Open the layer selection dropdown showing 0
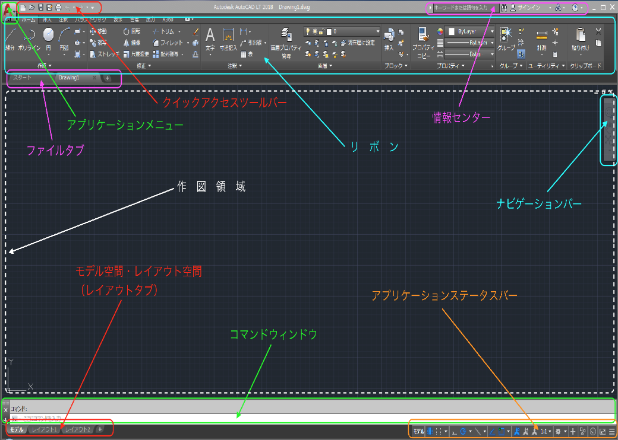Viewport: 618px width, 440px height. point(341,31)
